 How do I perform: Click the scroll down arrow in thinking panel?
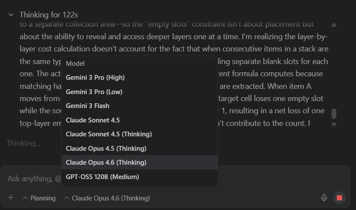[x=334, y=124]
